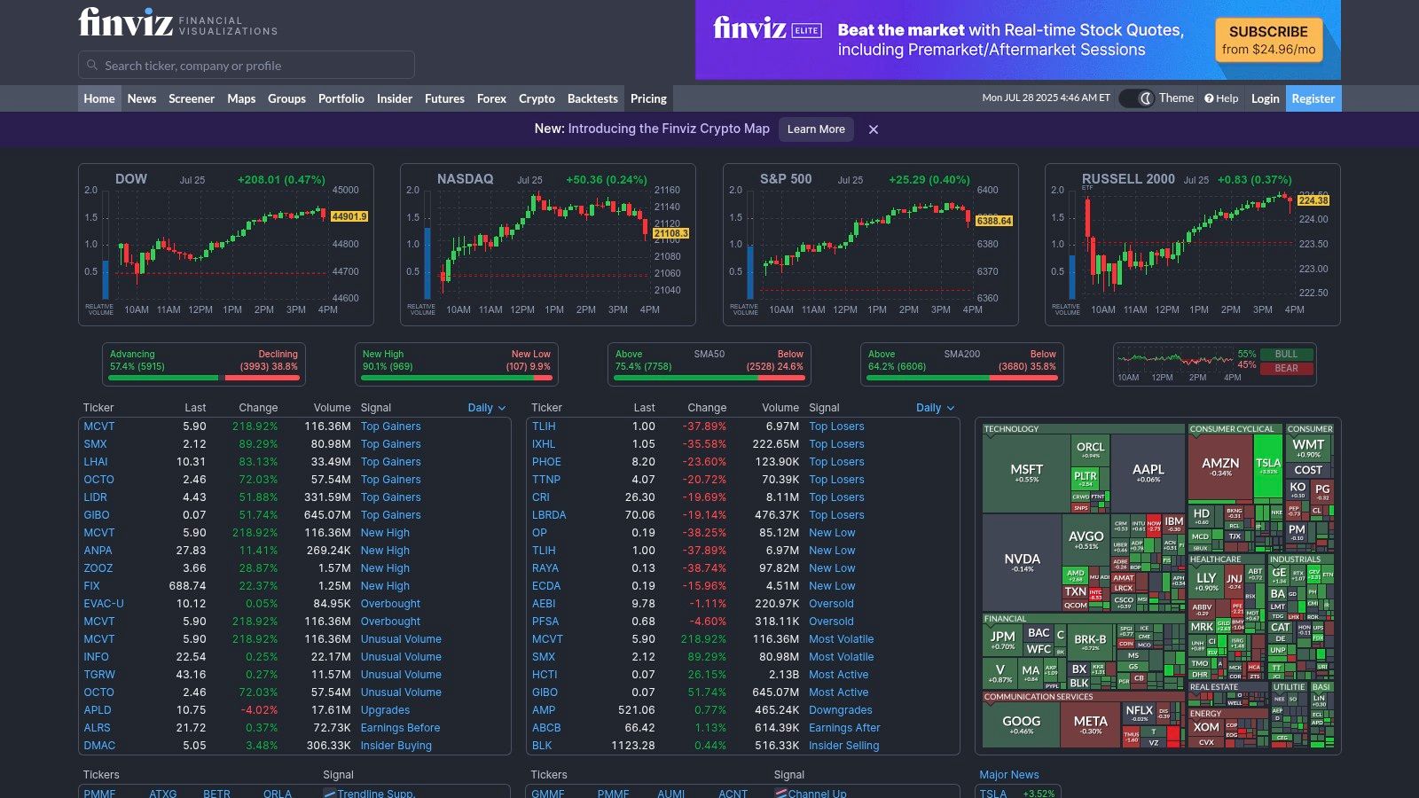Click the Oversold signal for AEBI
Viewport: 1419px width, 798px height.
pos(831,604)
